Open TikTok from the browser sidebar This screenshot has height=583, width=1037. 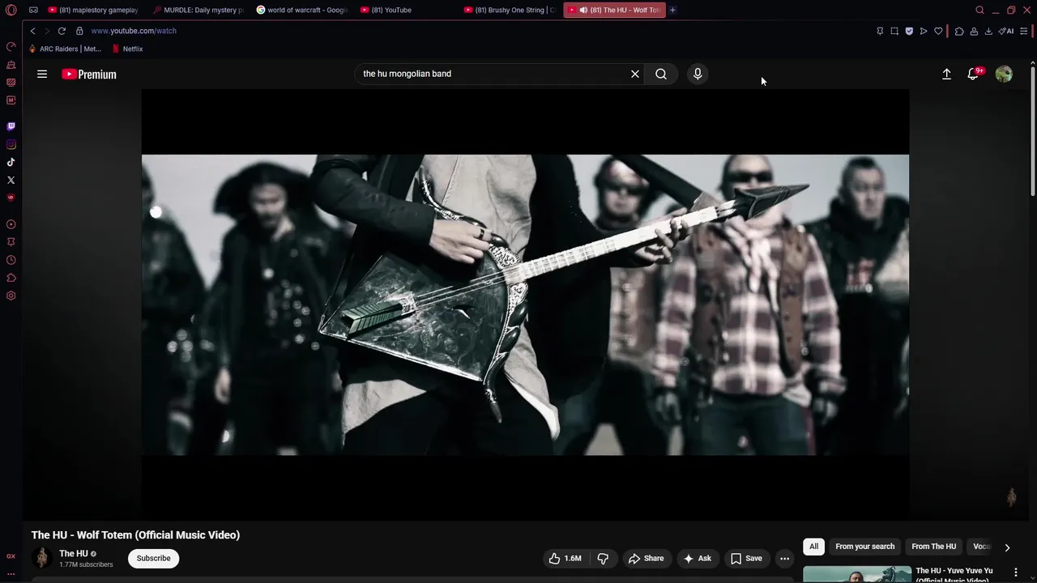[x=11, y=162]
